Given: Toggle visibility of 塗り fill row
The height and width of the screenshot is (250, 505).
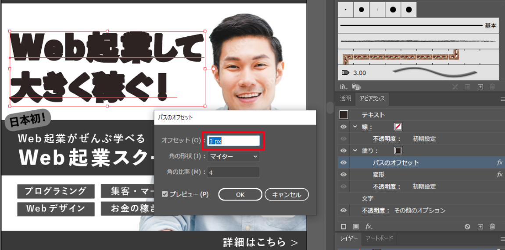Looking at the screenshot, I should [x=344, y=150].
